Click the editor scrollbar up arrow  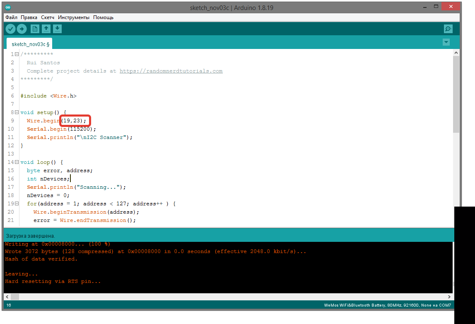coord(456,53)
